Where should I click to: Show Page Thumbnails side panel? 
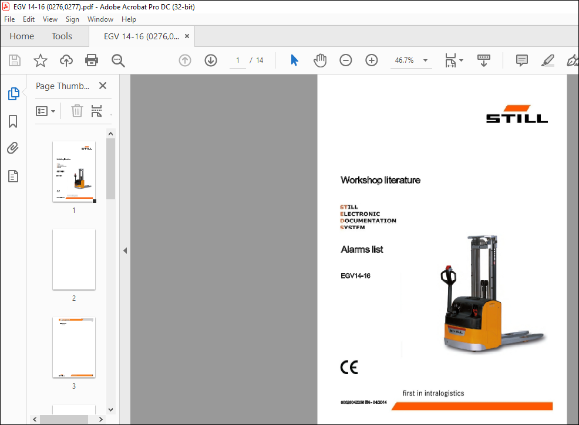[14, 94]
